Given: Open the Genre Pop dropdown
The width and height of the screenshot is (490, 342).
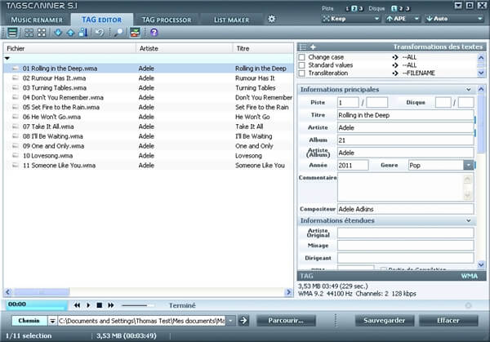Looking at the screenshot, I should point(468,165).
